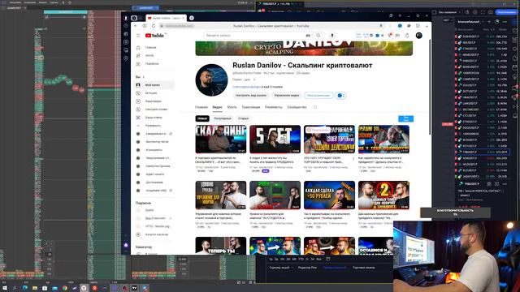Click Настроить вид канала button
The image size is (520, 292).
coord(251,96)
